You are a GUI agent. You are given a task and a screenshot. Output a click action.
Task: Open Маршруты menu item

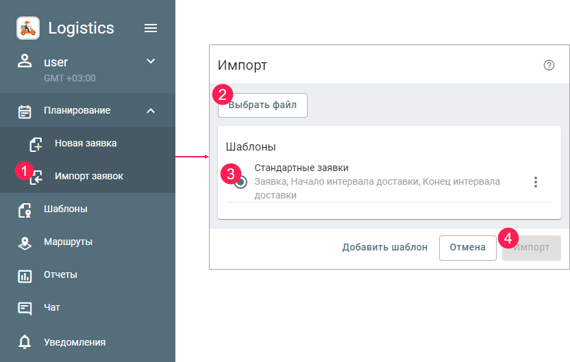click(88, 242)
